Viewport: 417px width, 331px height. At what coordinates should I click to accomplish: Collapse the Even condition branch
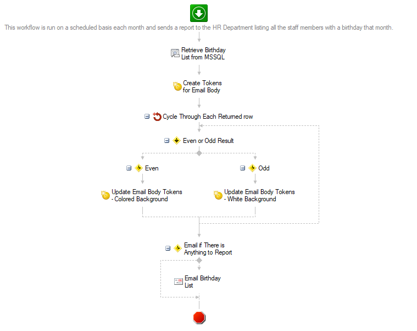(129, 168)
